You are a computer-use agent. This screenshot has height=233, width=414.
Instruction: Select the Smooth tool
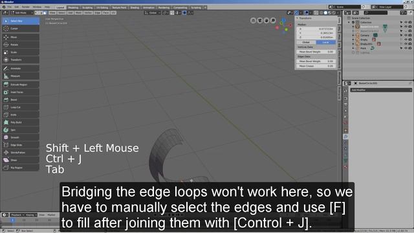21,137
